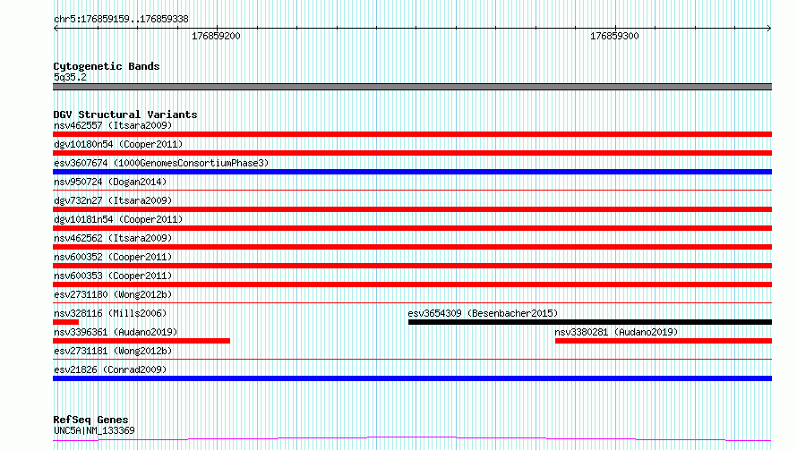This screenshot has height=450, width=797.
Task: Click the gray 5q35.2 cytogenetic band bar
Action: [412, 87]
